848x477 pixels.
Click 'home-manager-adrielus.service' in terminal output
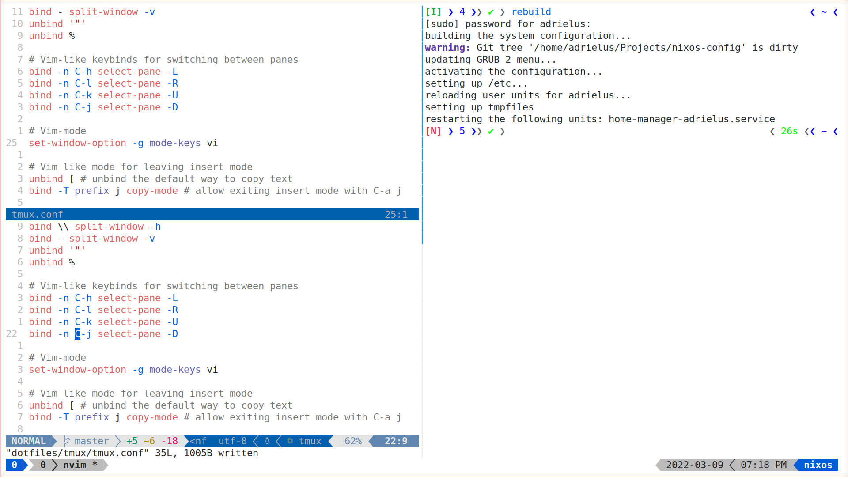click(x=692, y=119)
